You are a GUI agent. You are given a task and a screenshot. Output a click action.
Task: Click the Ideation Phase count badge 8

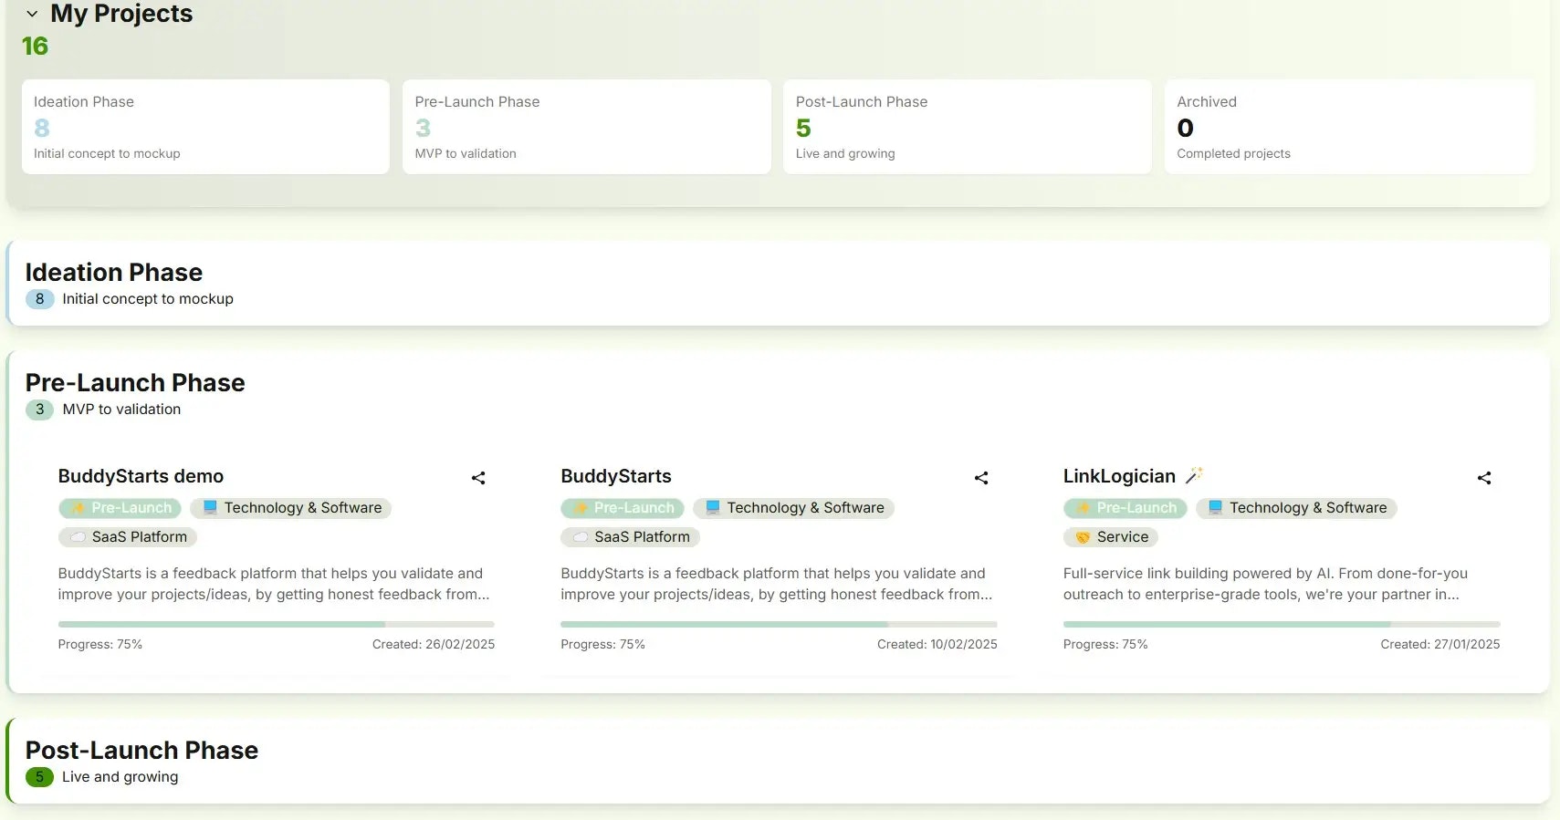[39, 299]
